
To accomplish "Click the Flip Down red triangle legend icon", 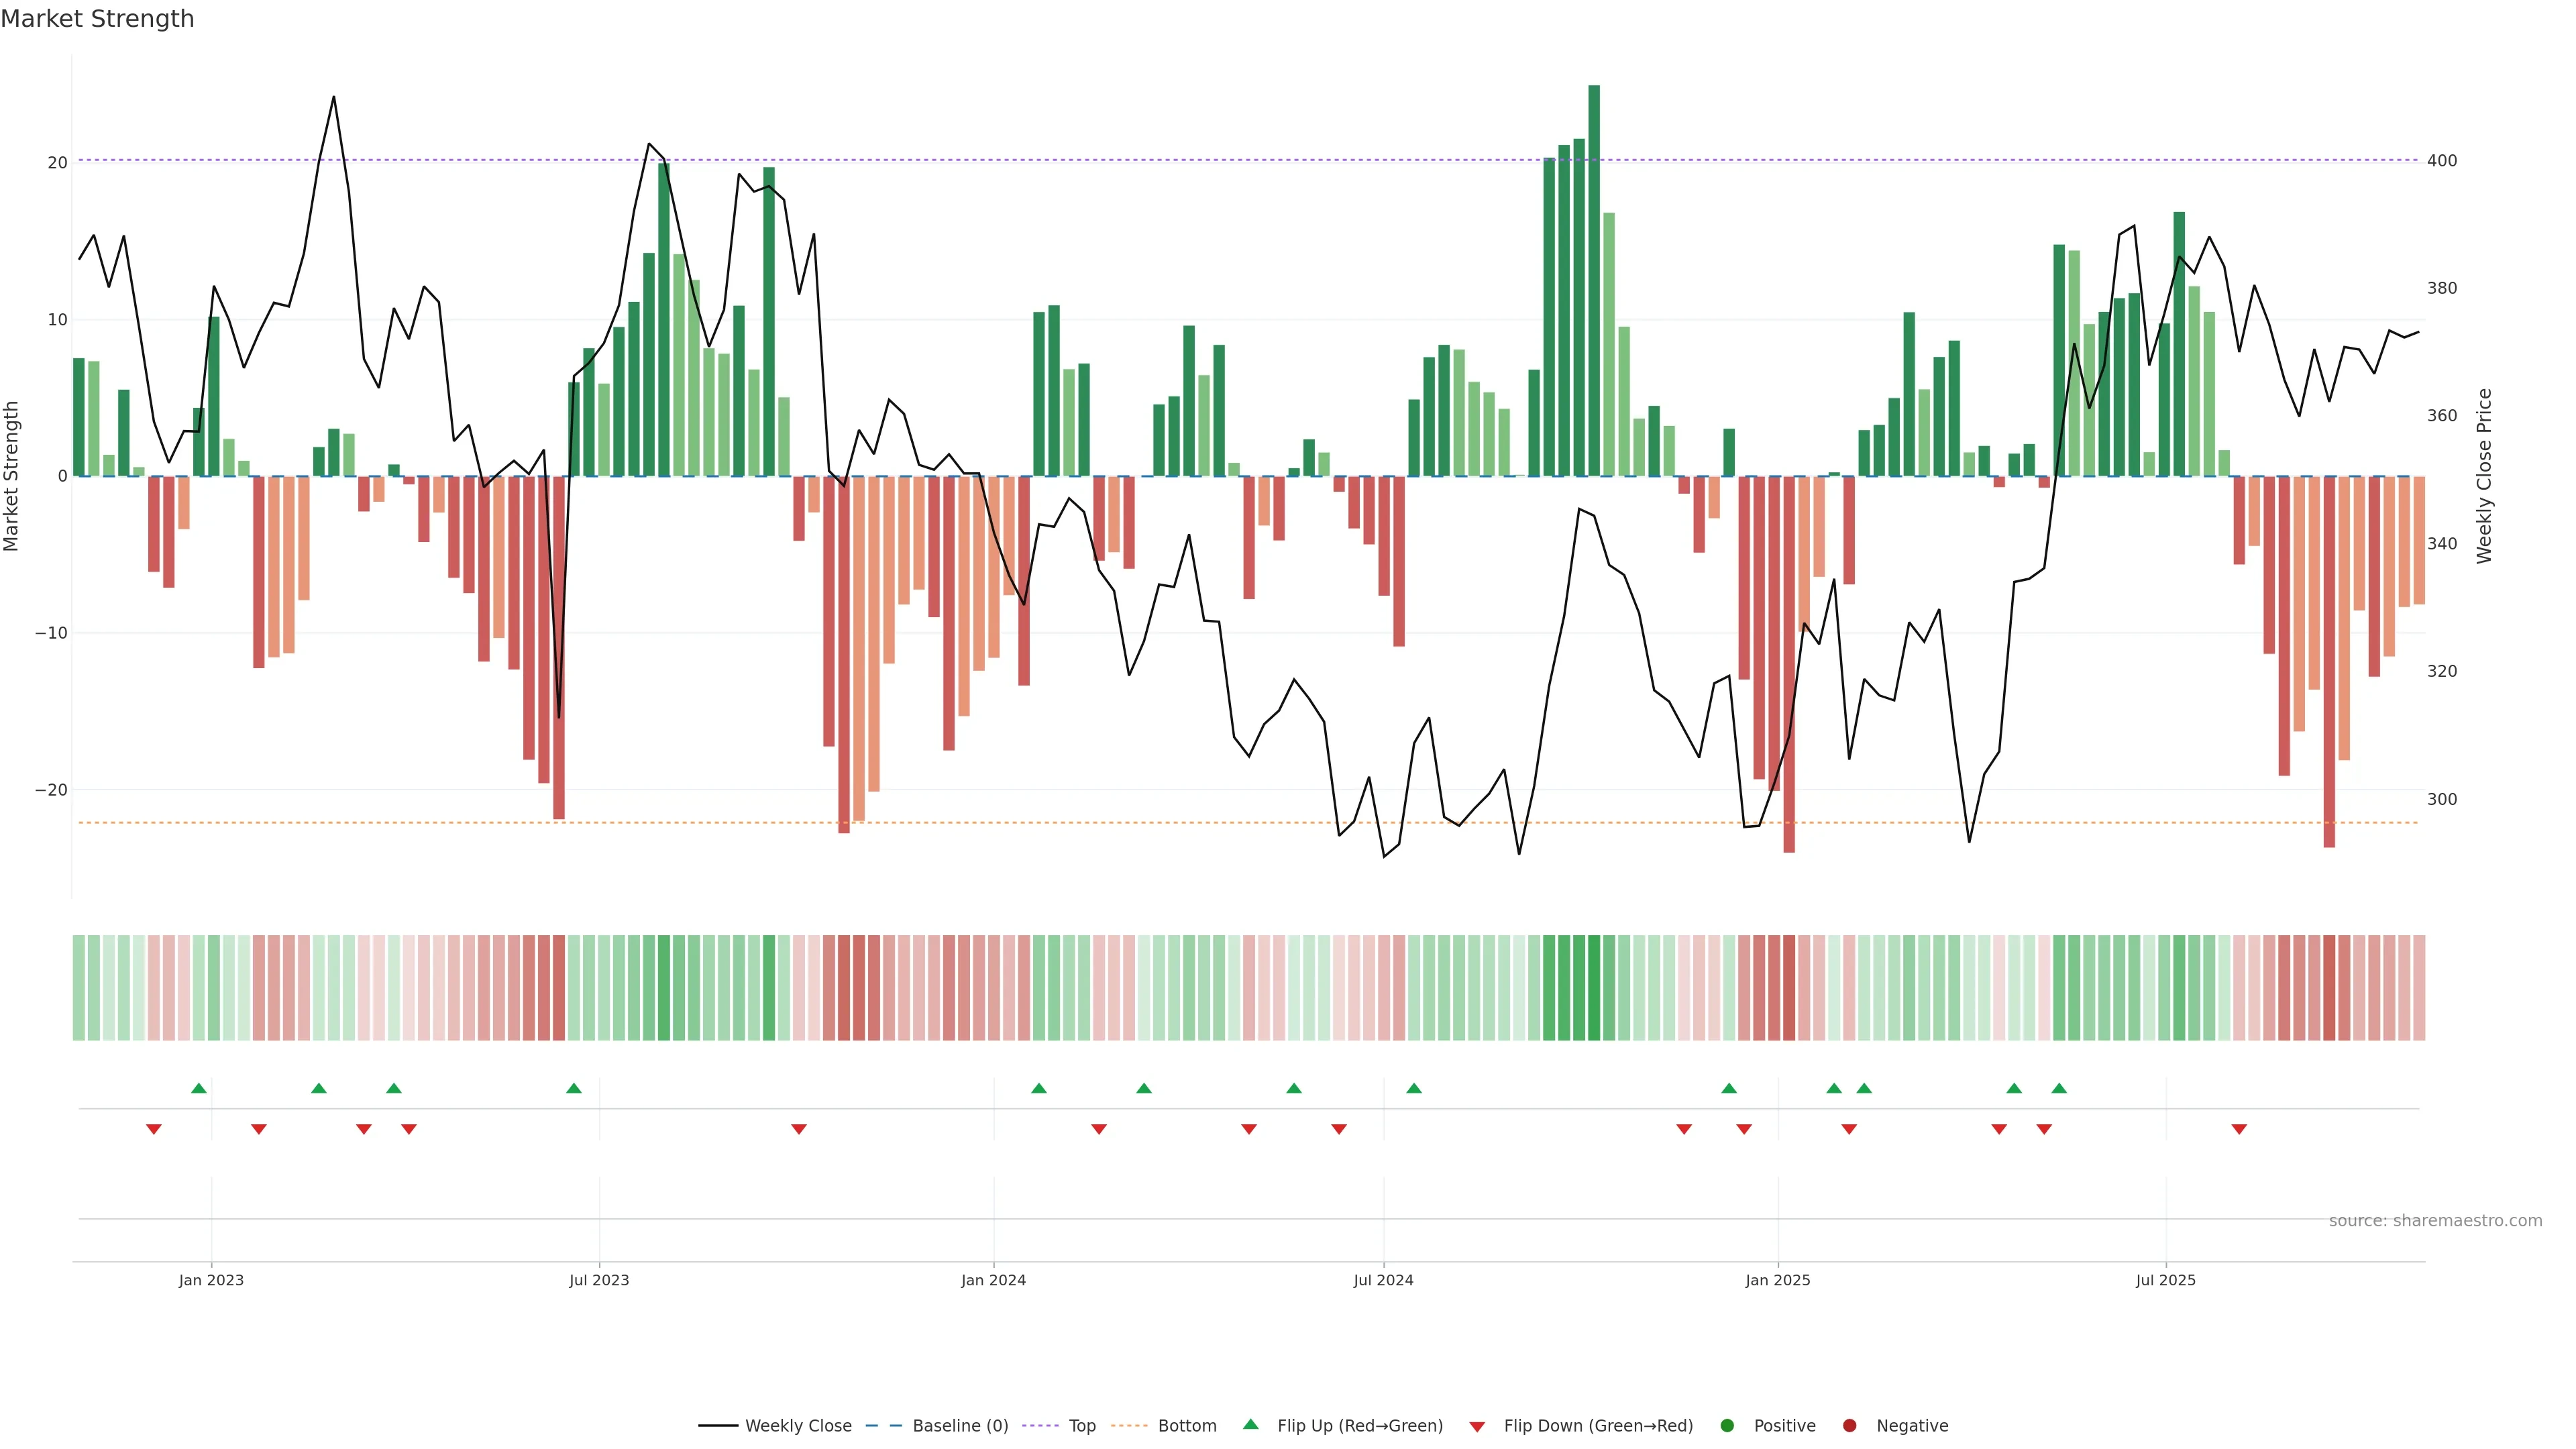I will tap(1477, 1426).
